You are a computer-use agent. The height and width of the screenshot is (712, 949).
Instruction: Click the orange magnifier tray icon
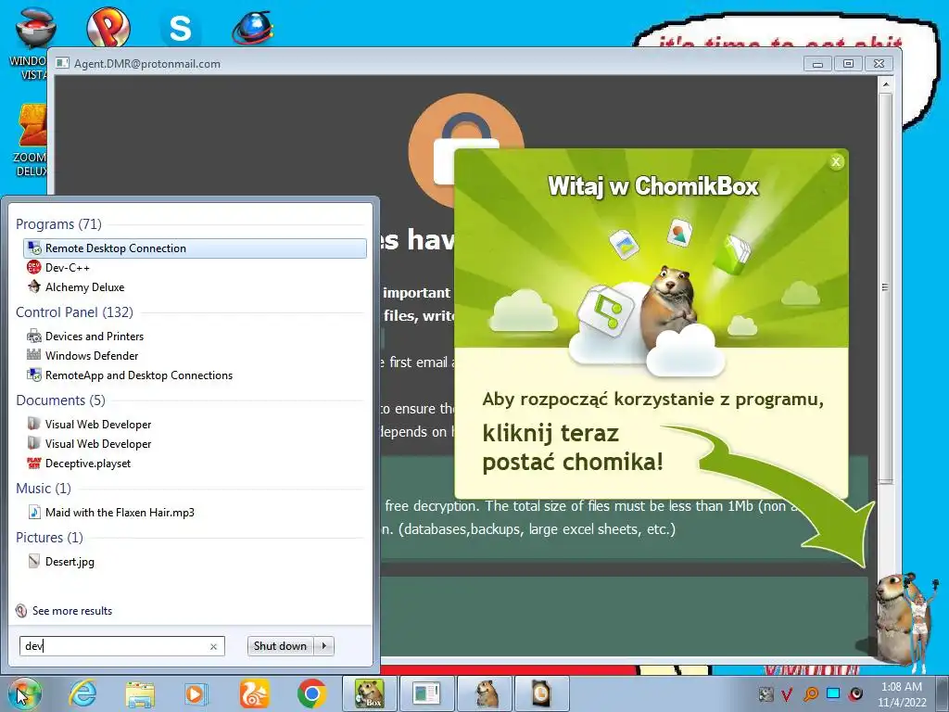(811, 693)
